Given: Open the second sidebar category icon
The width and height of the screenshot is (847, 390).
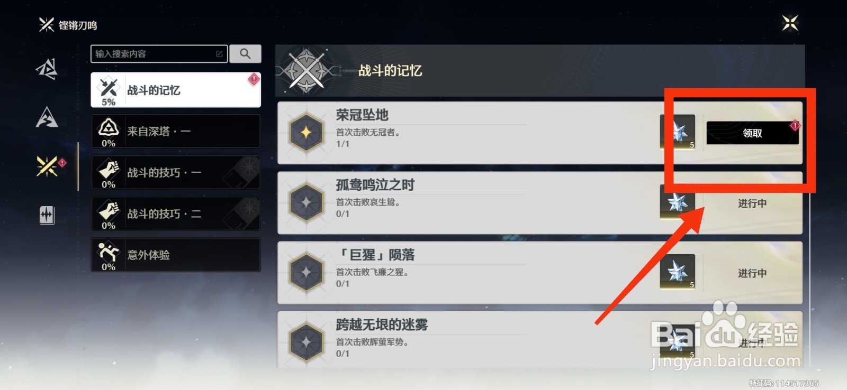Looking at the screenshot, I should (x=47, y=117).
